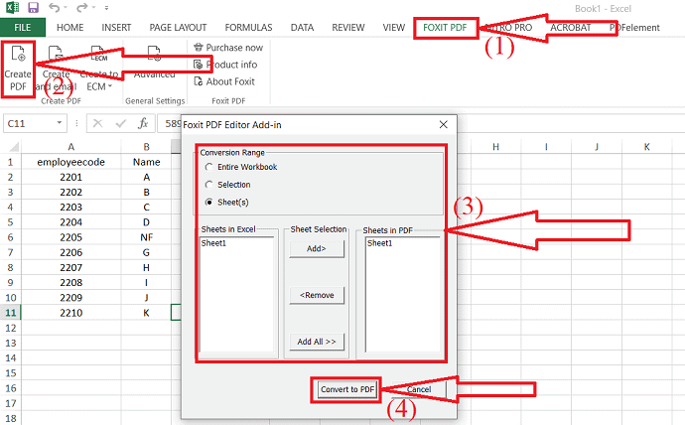Click the <Remove button
This screenshot has width=685, height=425.
click(x=317, y=295)
